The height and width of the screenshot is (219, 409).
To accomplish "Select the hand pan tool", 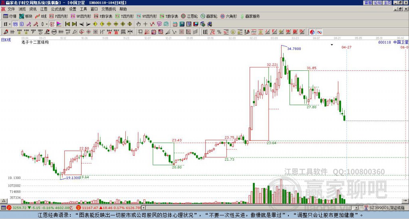I will click(139, 24).
